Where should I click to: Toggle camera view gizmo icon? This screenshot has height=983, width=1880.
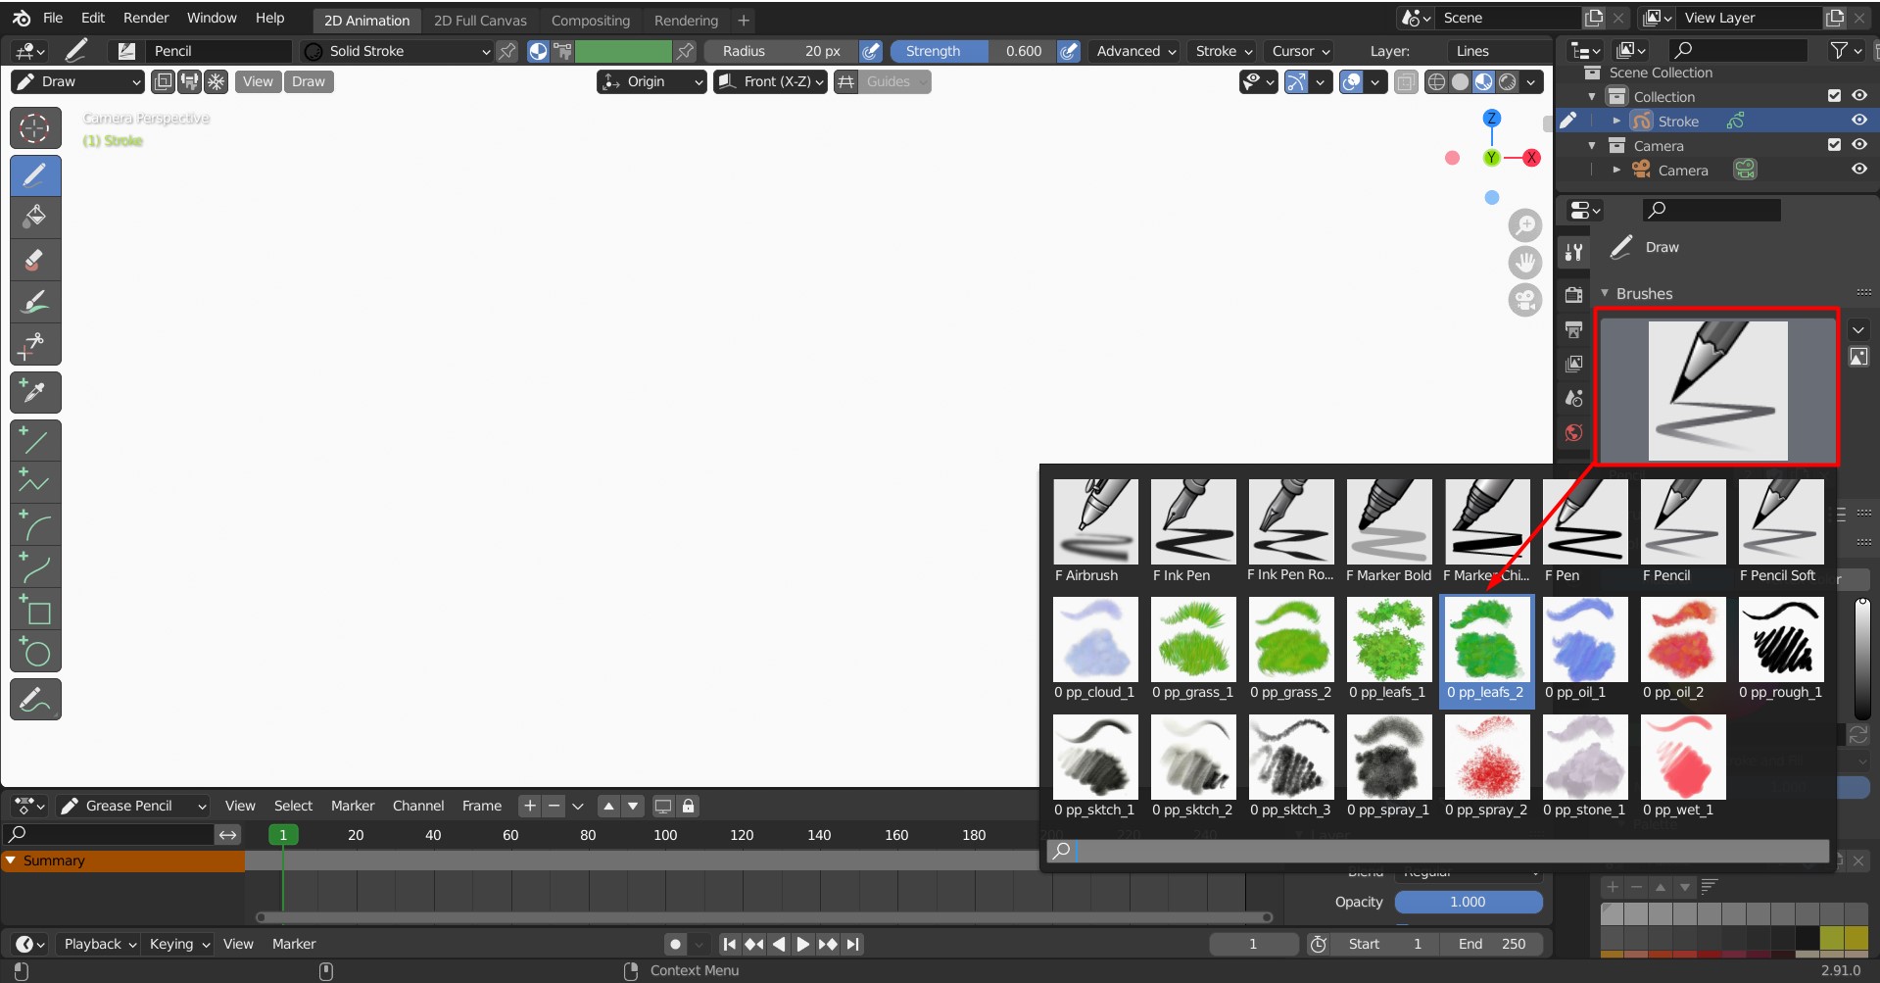click(x=1525, y=300)
